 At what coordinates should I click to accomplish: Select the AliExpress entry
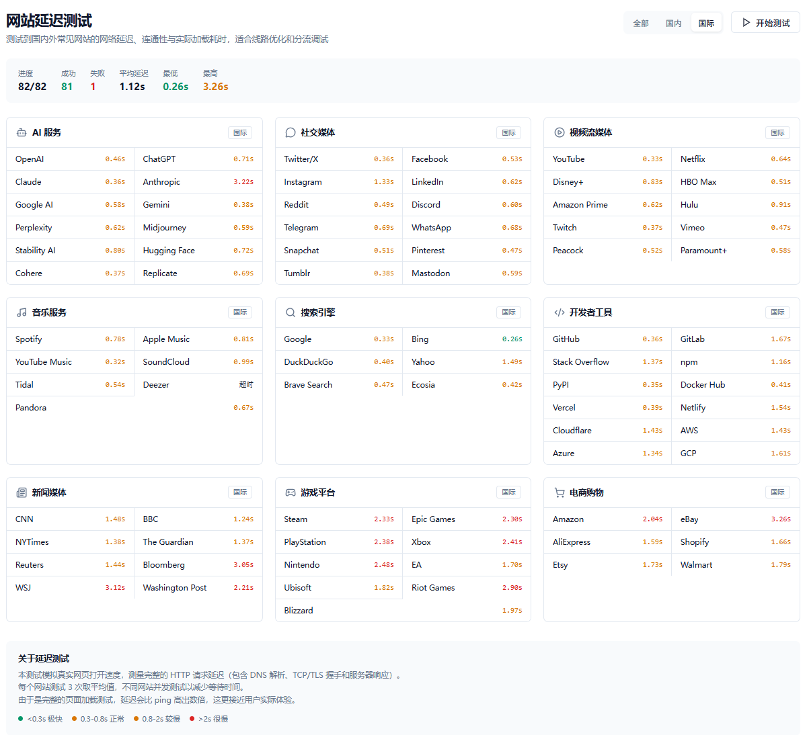[608, 542]
